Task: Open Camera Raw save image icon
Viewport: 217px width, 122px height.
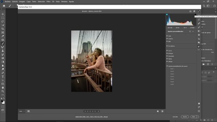Action: click(191, 11)
